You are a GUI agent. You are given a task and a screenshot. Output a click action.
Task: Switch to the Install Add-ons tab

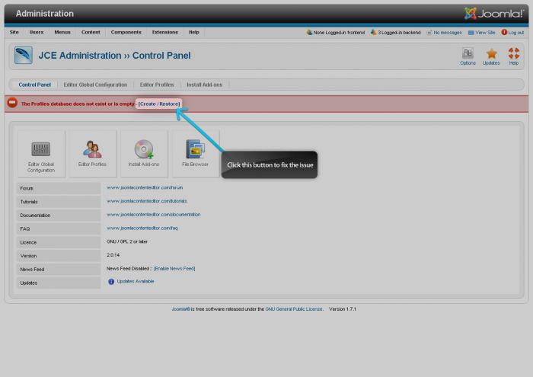tap(204, 85)
